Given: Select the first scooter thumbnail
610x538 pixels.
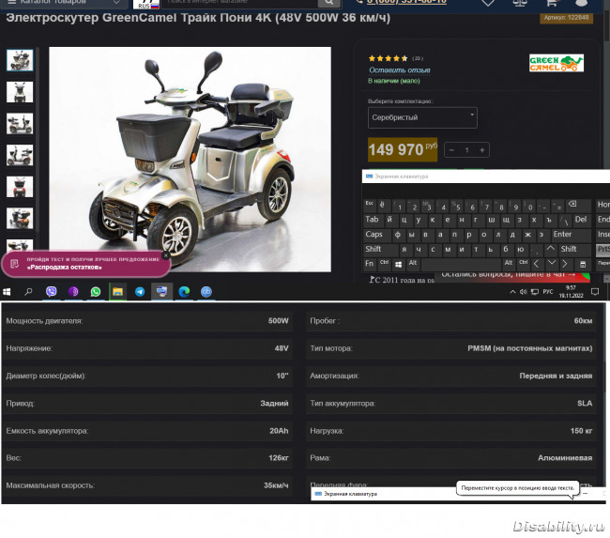Looking at the screenshot, I should [20, 60].
